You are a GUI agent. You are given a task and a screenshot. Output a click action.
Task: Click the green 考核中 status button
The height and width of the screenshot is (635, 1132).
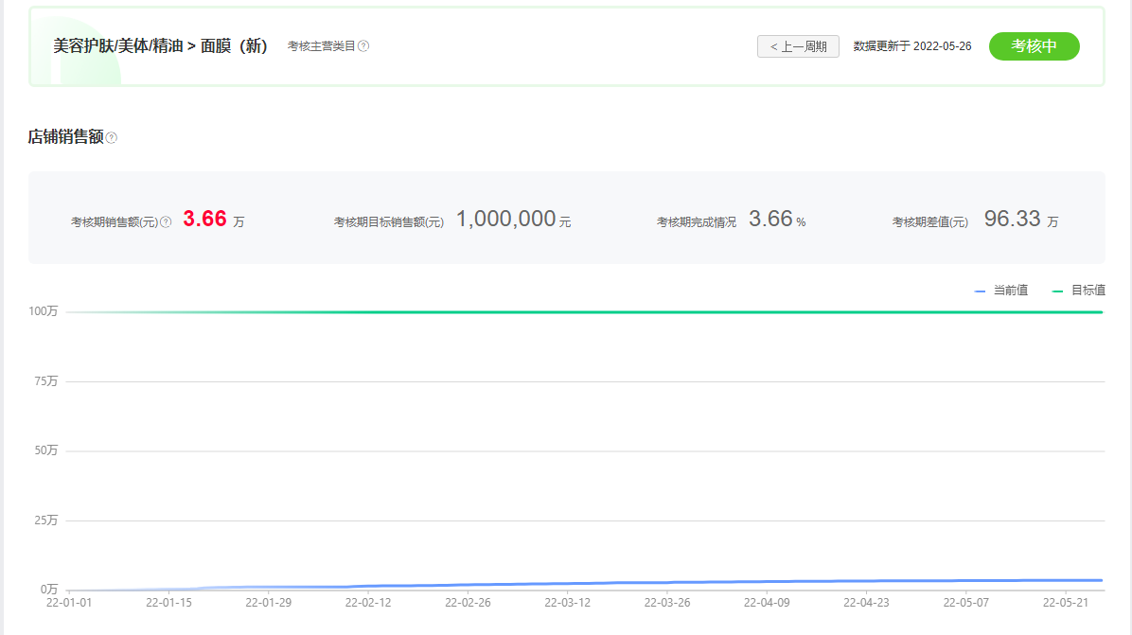(x=1034, y=46)
